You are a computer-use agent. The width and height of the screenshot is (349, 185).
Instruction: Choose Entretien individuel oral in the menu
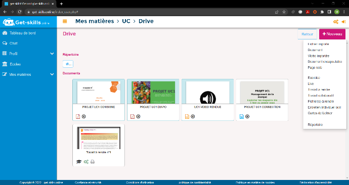(x=324, y=107)
